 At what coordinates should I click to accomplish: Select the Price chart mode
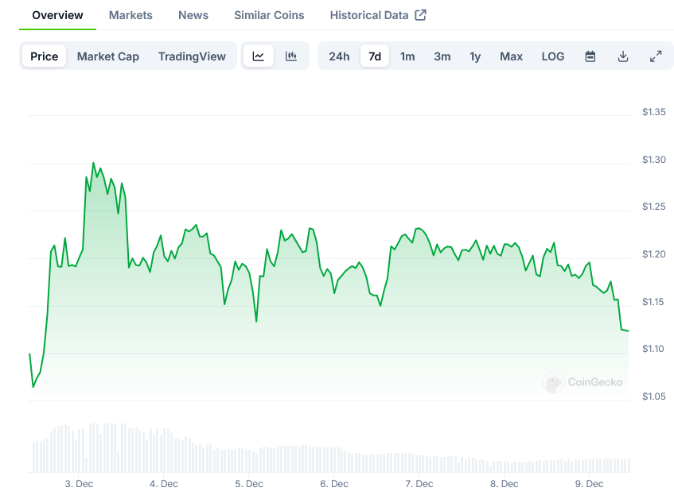tap(45, 56)
